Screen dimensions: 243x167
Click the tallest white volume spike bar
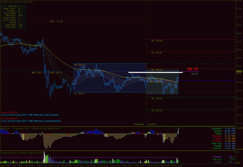click(x=44, y=157)
